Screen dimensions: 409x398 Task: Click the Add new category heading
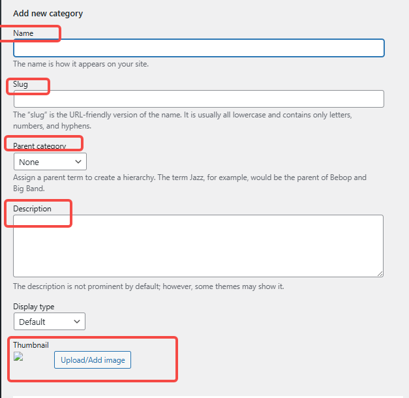pyautogui.click(x=48, y=13)
